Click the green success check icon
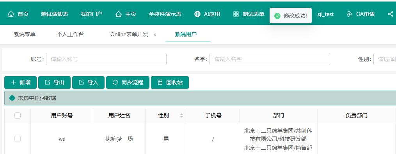 [x=277, y=16]
